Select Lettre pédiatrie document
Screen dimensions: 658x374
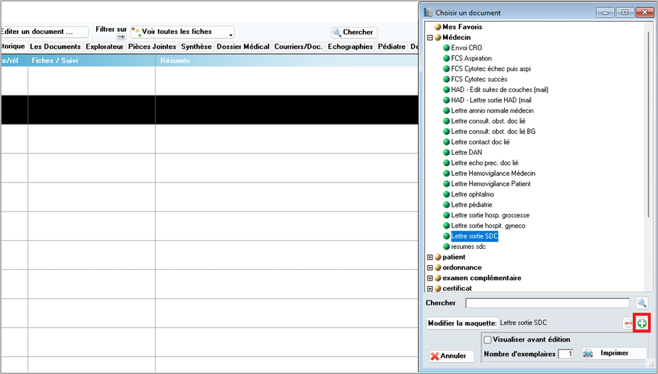(472, 205)
